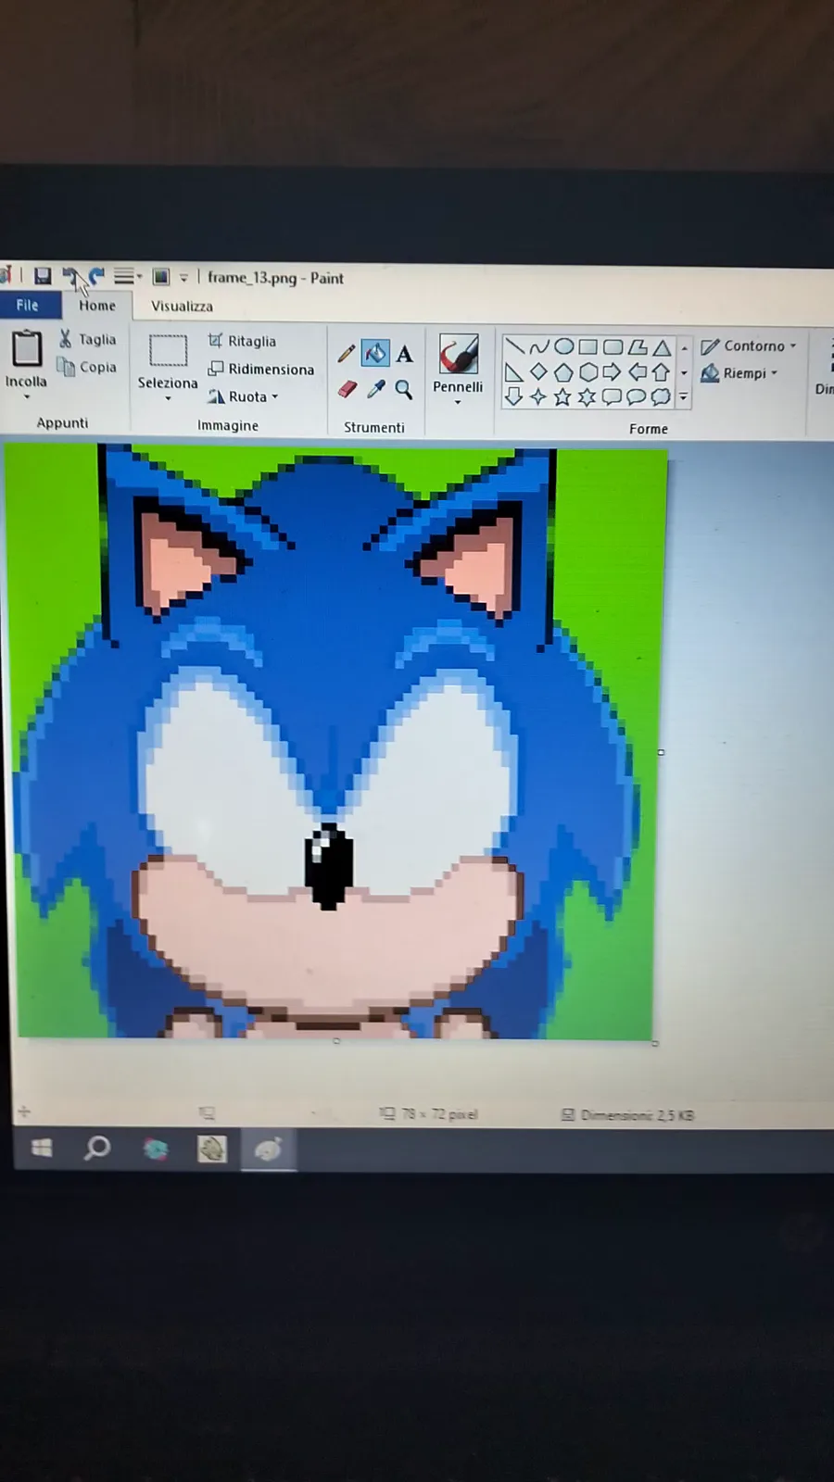Screen dimensions: 834x1482
Task: Pick the Down arrow shape
Action: (513, 397)
